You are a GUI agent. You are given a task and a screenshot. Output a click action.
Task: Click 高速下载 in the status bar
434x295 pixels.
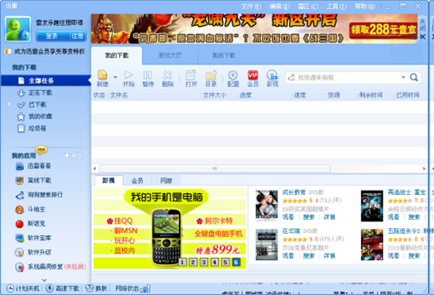(62, 289)
